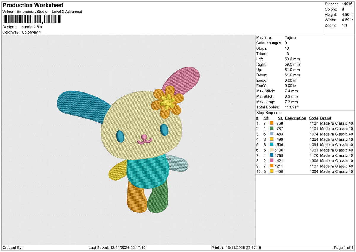This screenshot has width=356, height=252.
Task: Select the Max Stitch value '7.4 mm'
Action: click(x=291, y=91)
